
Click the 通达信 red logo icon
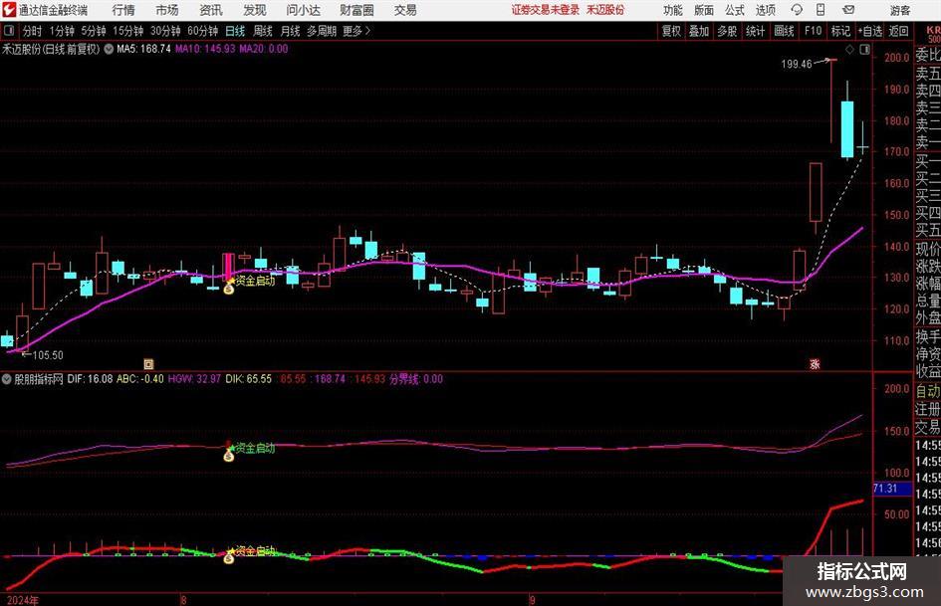9,10
